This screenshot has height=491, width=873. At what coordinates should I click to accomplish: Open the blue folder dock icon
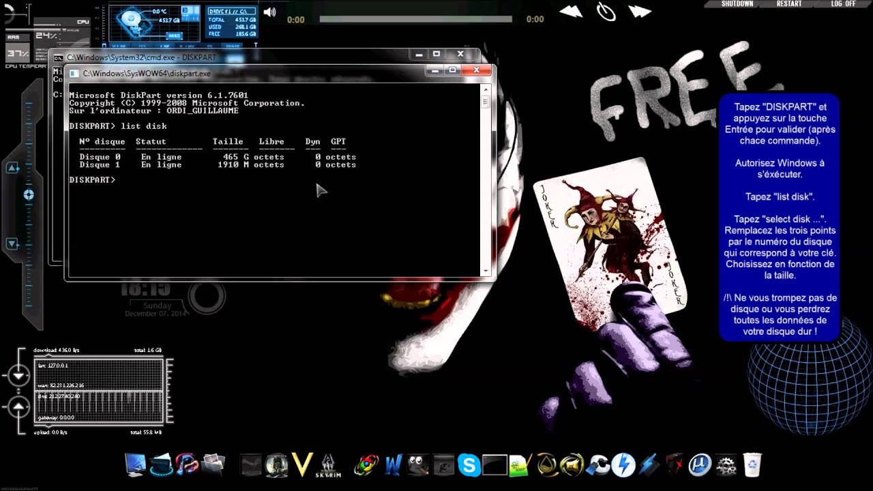pos(162,465)
